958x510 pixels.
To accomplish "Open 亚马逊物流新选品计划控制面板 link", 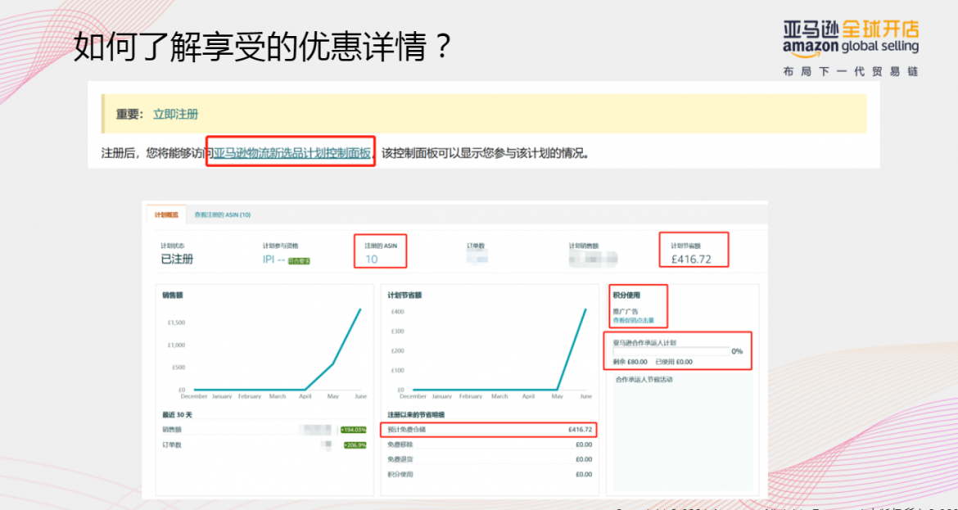I will pyautogui.click(x=291, y=152).
